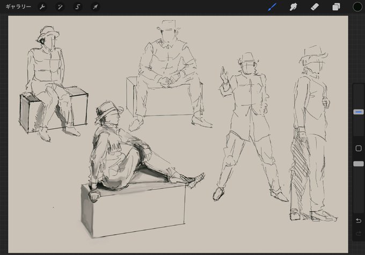Undo the last stroke with the undo arrow
The image size is (365, 255).
coord(359,221)
